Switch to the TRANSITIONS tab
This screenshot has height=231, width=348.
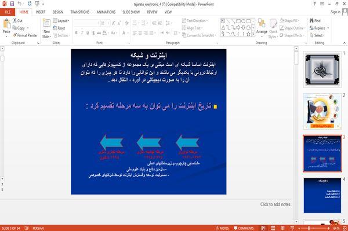tap(80, 12)
